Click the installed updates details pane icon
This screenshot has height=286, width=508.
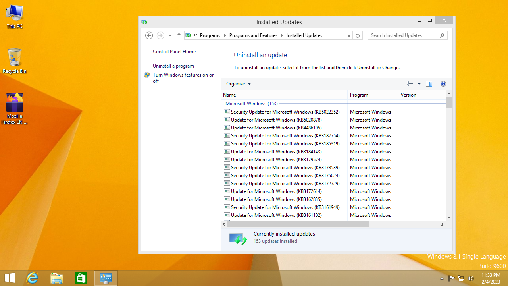pyautogui.click(x=238, y=238)
